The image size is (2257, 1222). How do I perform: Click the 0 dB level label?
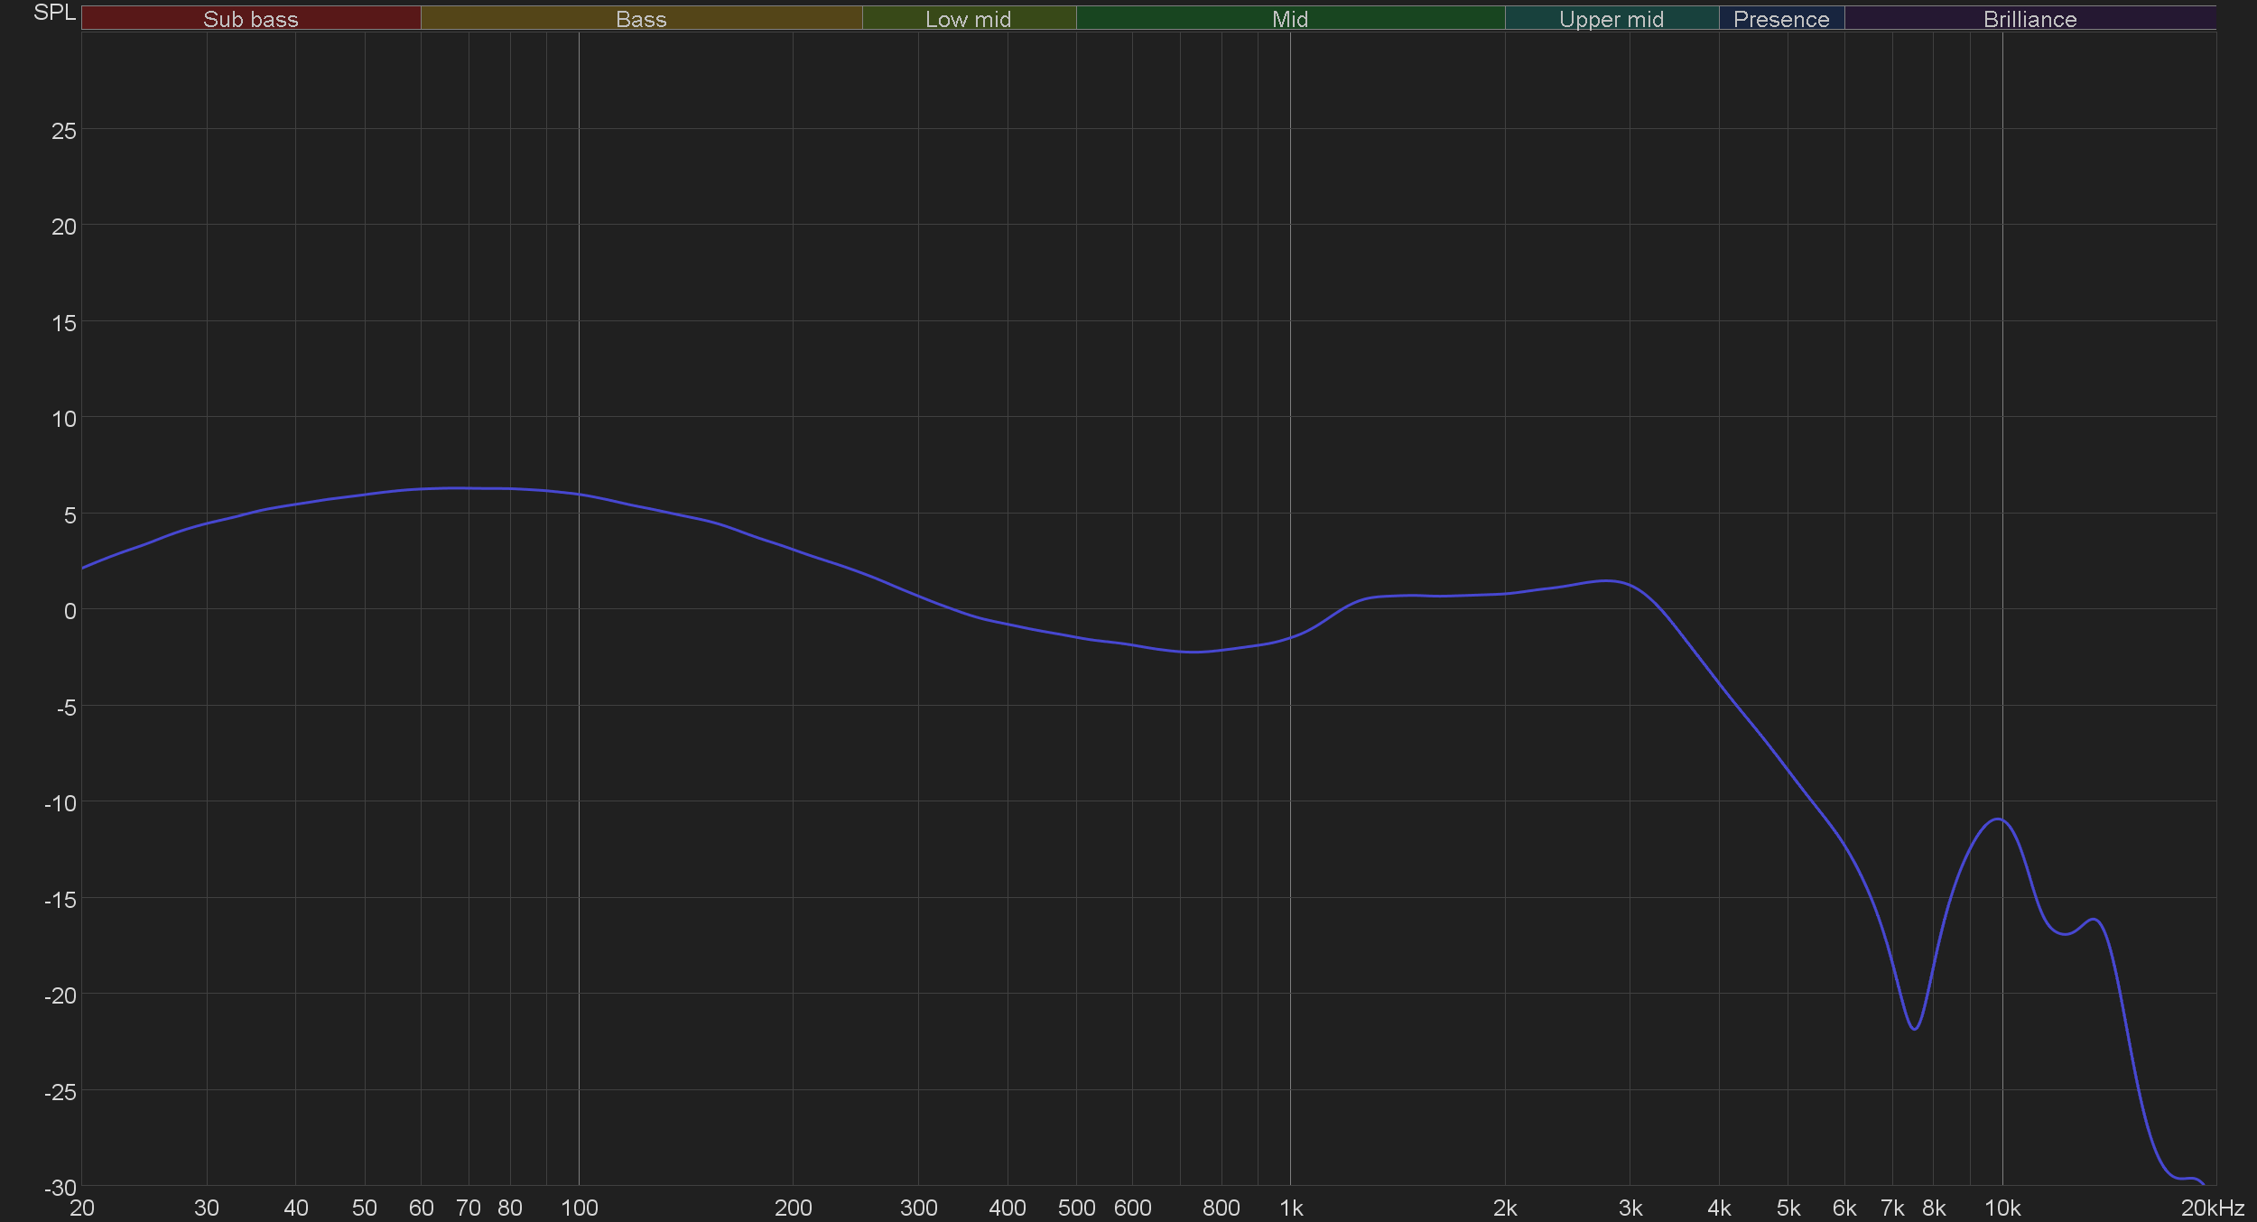click(x=70, y=611)
